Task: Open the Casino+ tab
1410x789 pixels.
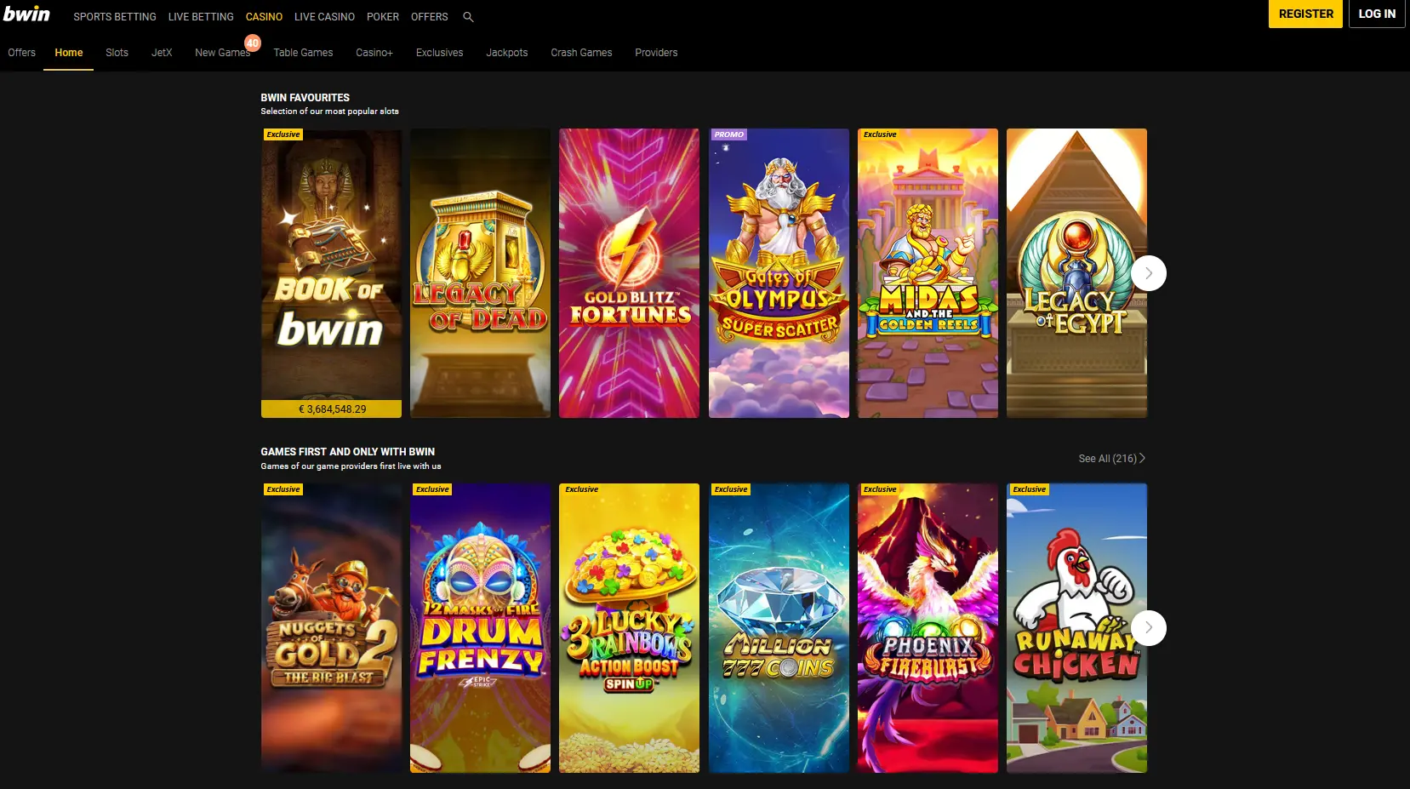Action: click(x=374, y=53)
